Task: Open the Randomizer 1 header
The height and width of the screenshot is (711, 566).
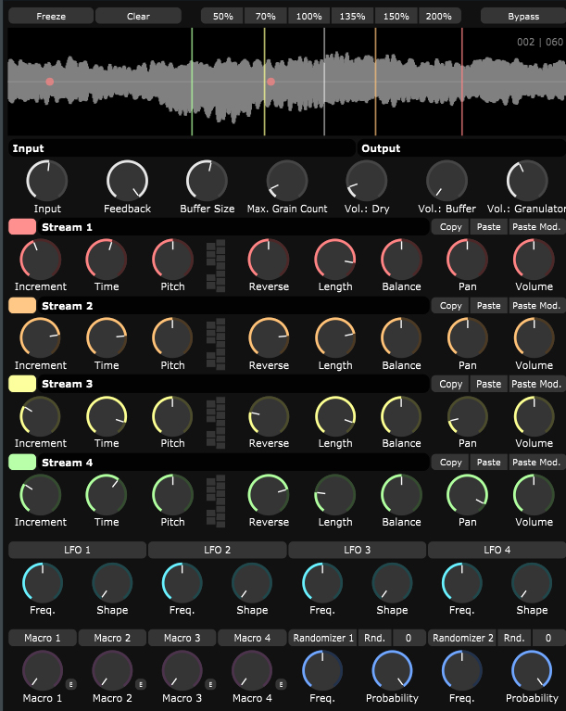Action: pyautogui.click(x=322, y=638)
